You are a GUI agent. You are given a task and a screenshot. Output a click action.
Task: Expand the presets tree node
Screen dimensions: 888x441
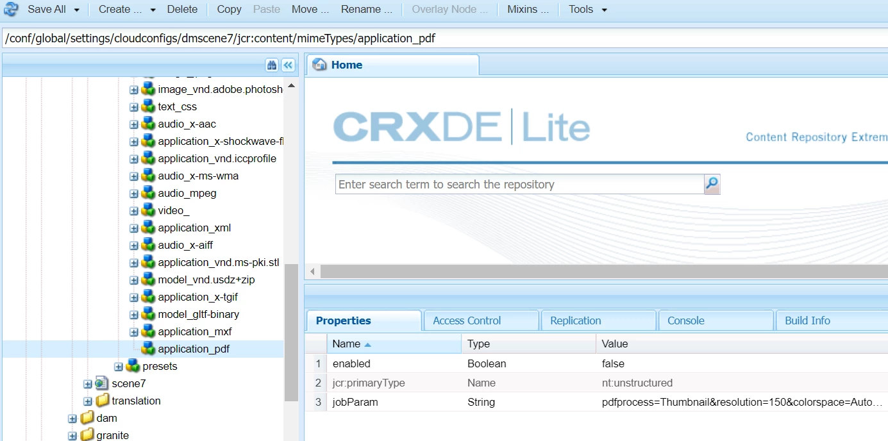tap(119, 367)
